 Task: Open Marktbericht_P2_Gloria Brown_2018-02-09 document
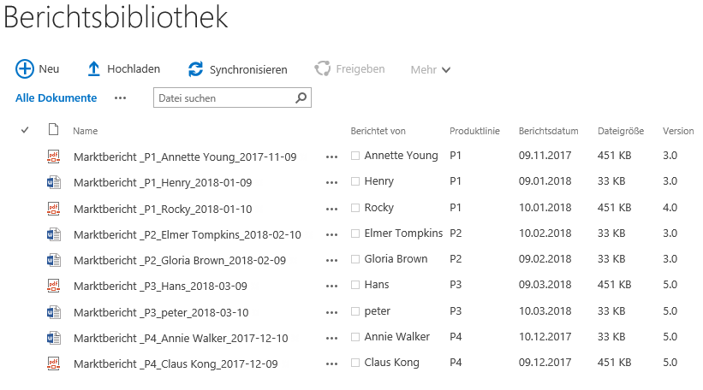coord(180,260)
